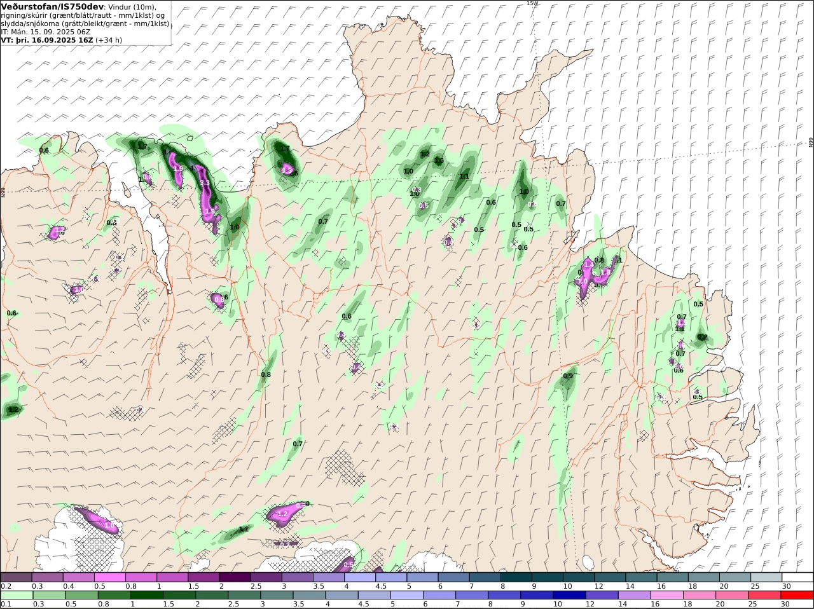This screenshot has width=814, height=609.
Task: Click the '12' label on bottom legend row
Action: click(x=590, y=605)
